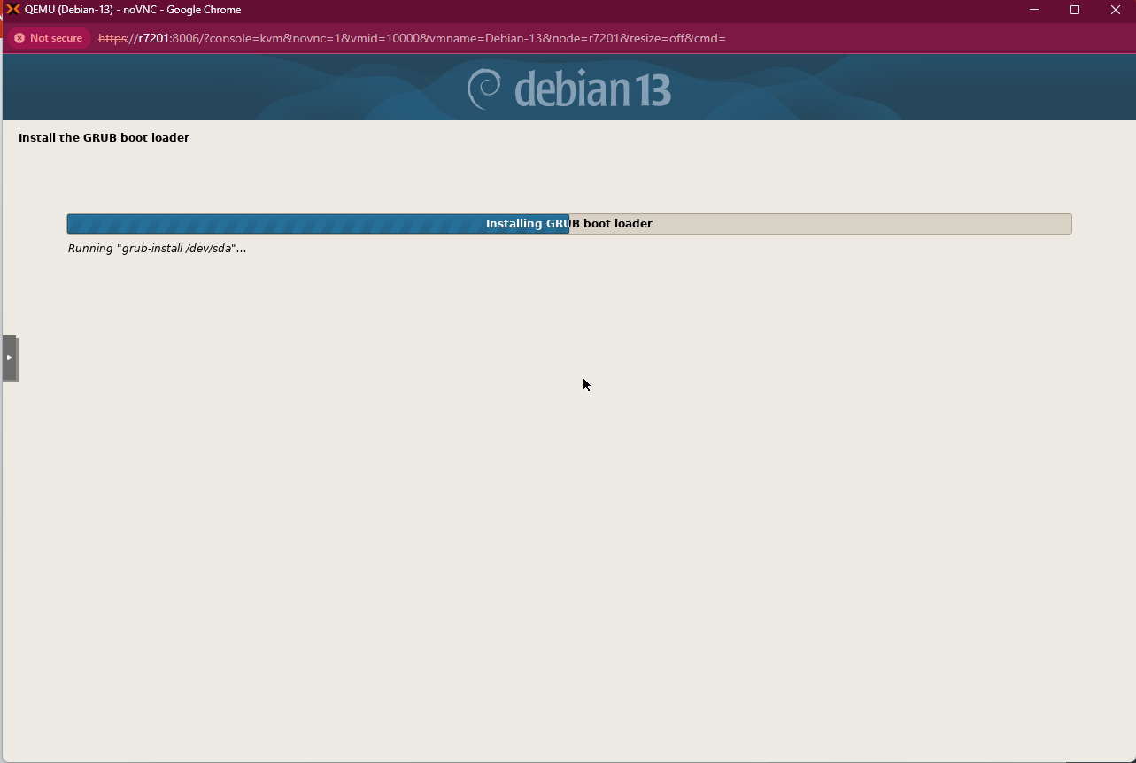Click the Proxmox icon in the title bar
Image resolution: width=1136 pixels, height=763 pixels.
tap(13, 10)
